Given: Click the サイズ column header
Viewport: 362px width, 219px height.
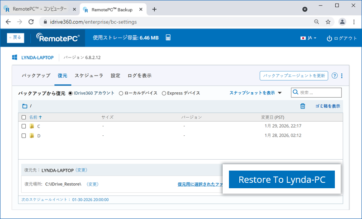Looking at the screenshot, I should 107,117.
